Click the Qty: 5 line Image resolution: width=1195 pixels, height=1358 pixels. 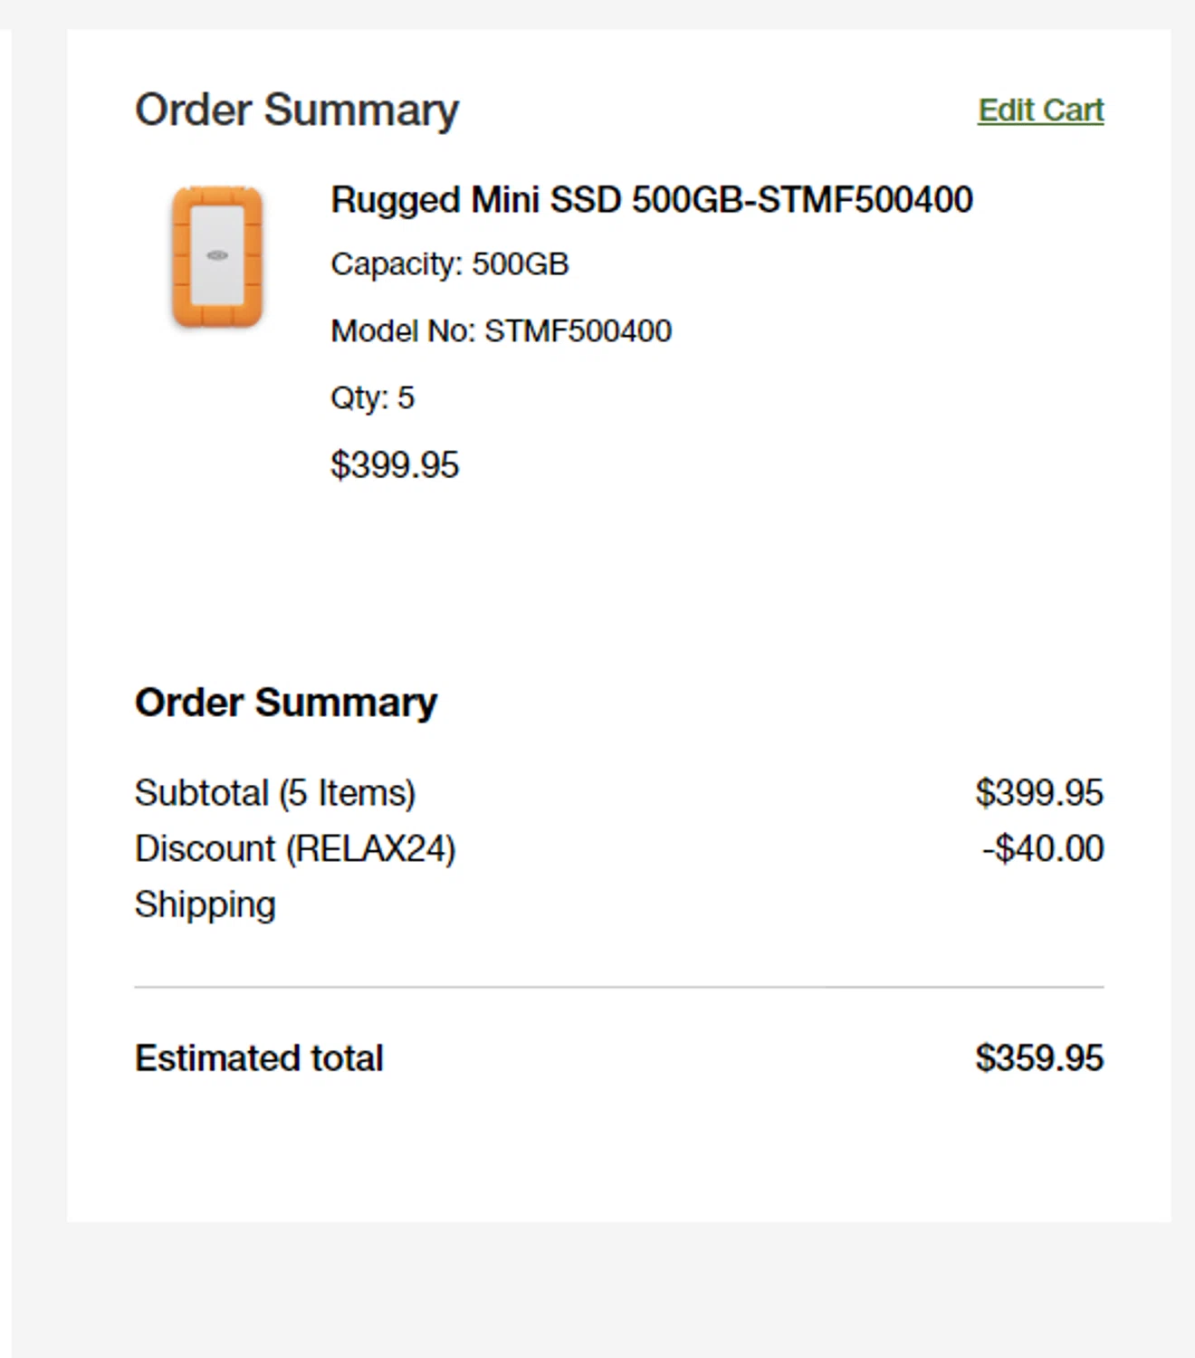click(372, 398)
